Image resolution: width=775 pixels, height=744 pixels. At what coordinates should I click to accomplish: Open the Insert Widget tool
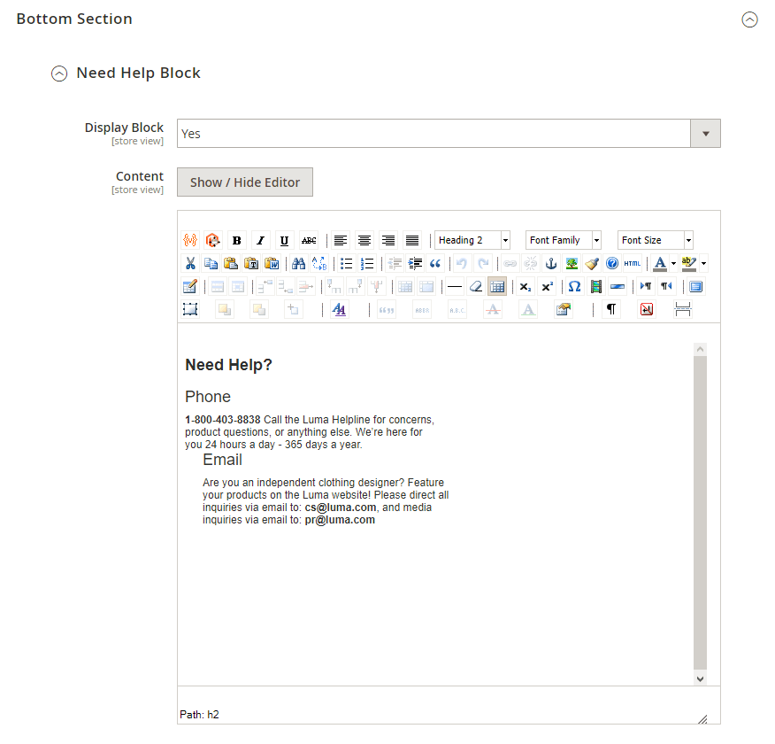213,240
